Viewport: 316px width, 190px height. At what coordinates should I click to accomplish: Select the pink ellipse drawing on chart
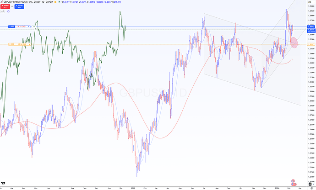[x=294, y=42]
